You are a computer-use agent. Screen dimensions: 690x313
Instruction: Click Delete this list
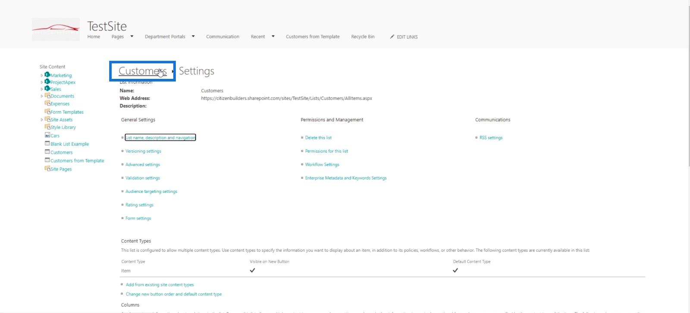[x=318, y=138]
